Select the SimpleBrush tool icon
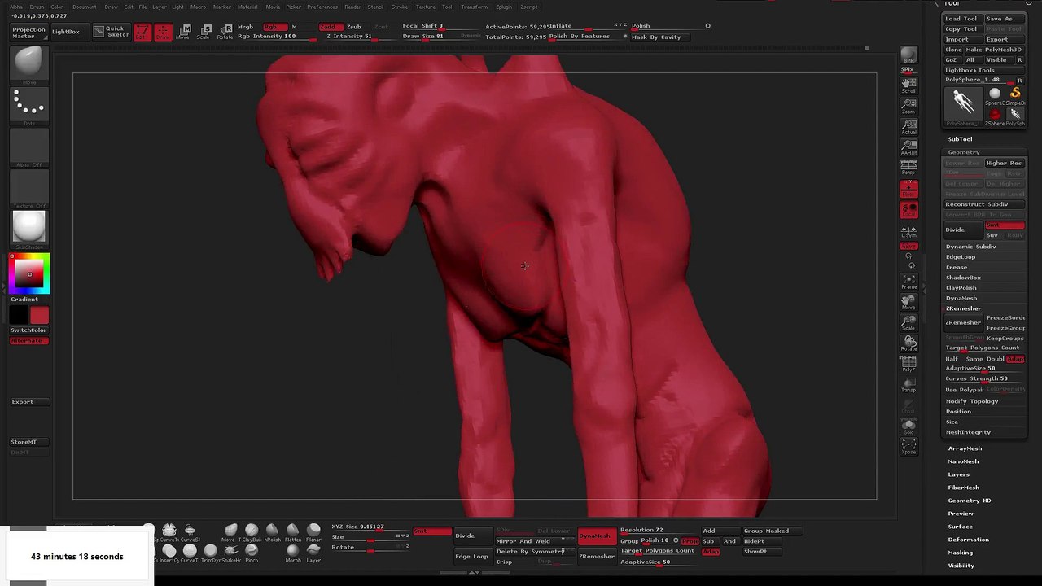1042x586 pixels. (1015, 96)
